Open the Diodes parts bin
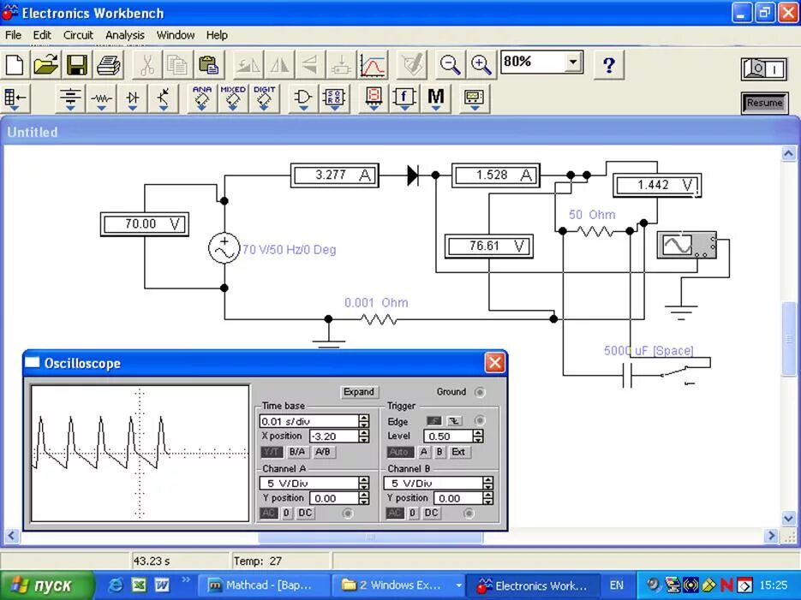 coord(132,98)
